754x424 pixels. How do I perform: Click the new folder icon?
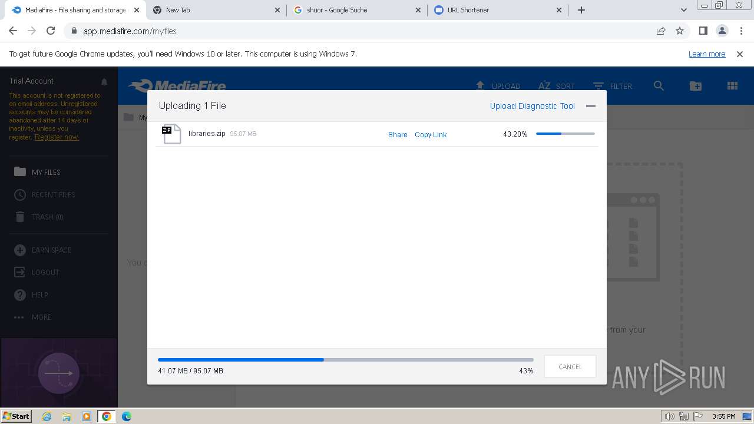[x=696, y=86]
